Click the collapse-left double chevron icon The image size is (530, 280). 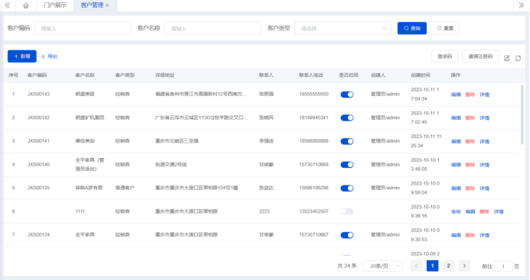pyautogui.click(x=8, y=5)
